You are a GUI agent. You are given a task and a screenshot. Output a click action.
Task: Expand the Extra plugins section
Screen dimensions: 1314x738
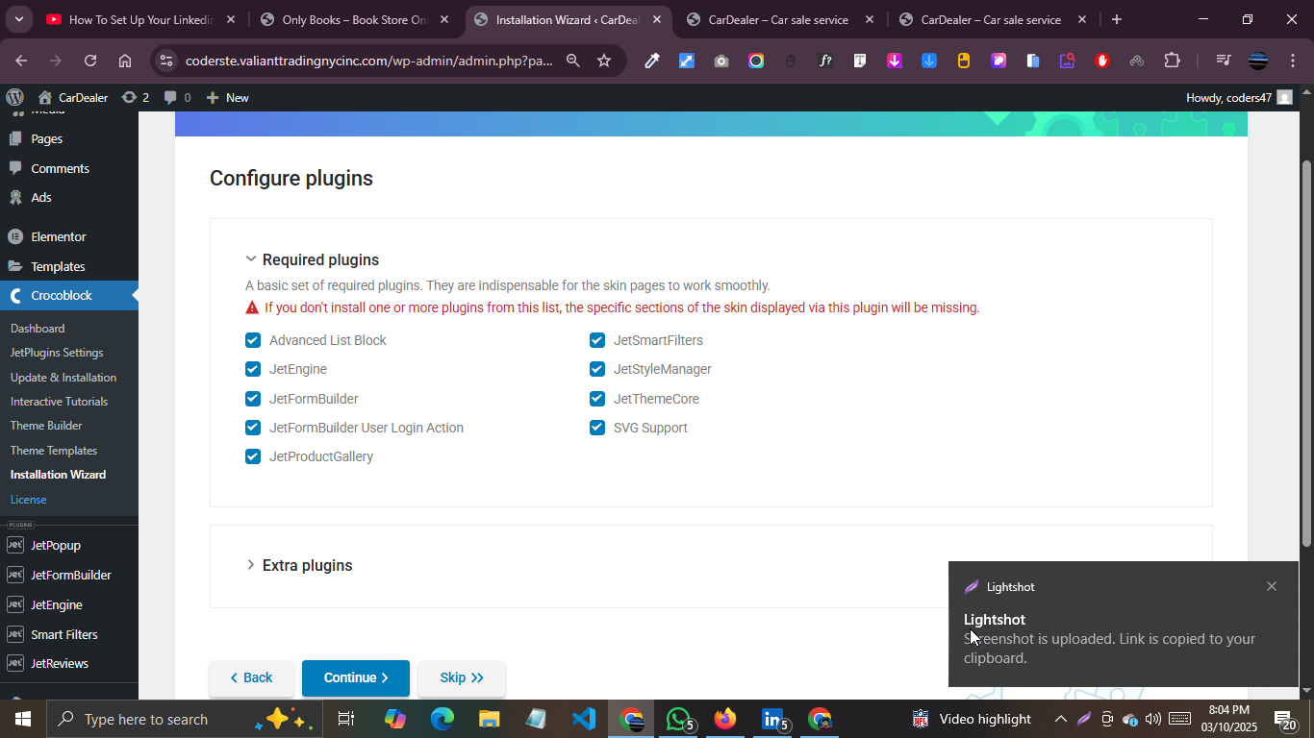[251, 565]
